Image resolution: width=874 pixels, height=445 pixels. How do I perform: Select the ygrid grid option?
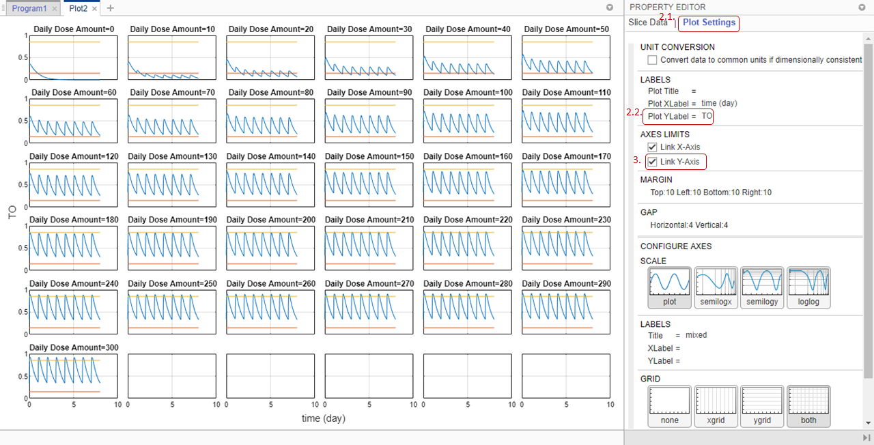point(762,406)
